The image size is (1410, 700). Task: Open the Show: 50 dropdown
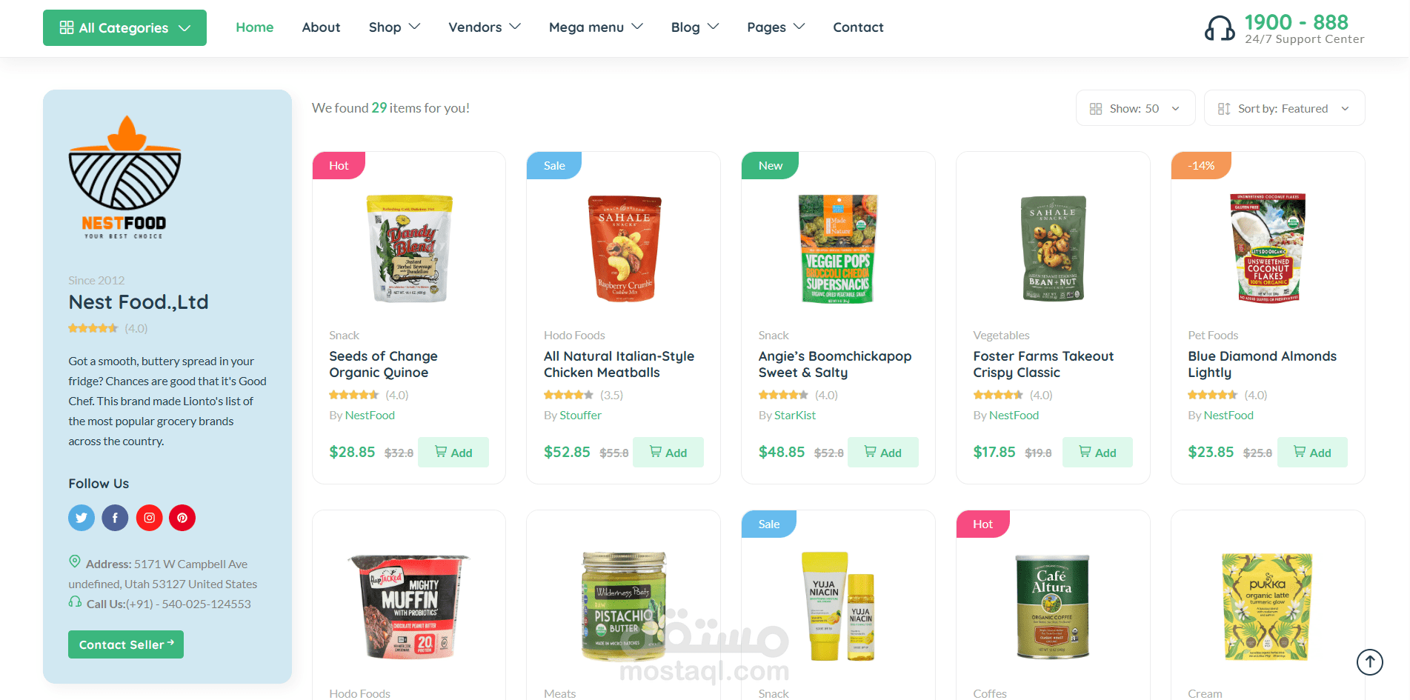tap(1135, 108)
